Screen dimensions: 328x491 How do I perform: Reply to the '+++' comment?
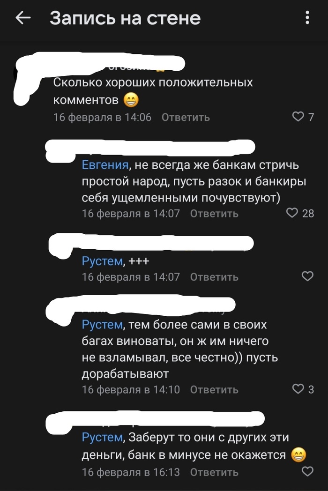pyautogui.click(x=214, y=277)
